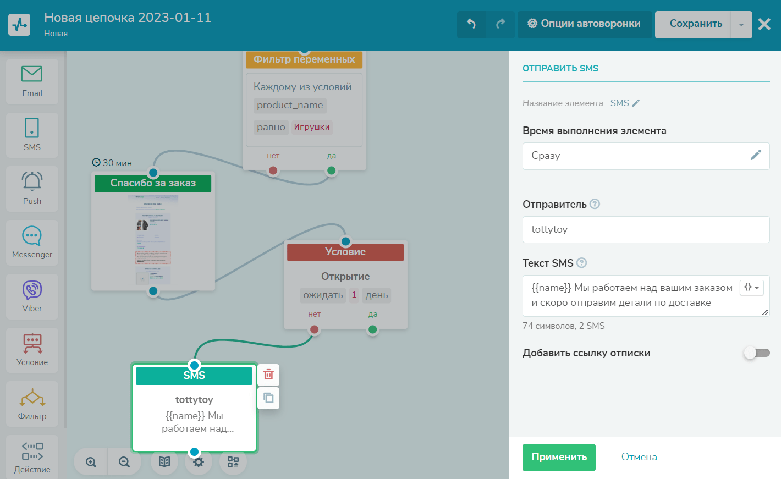Delete the selected SMS block
Screen dimensions: 781x479
tap(268, 375)
